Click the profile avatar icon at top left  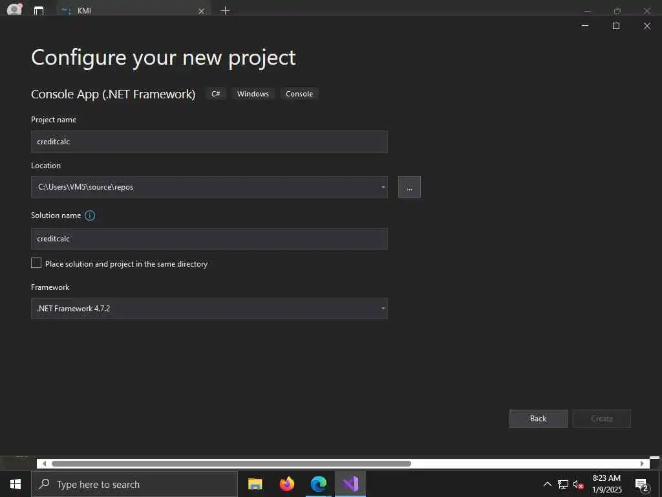tap(15, 9)
